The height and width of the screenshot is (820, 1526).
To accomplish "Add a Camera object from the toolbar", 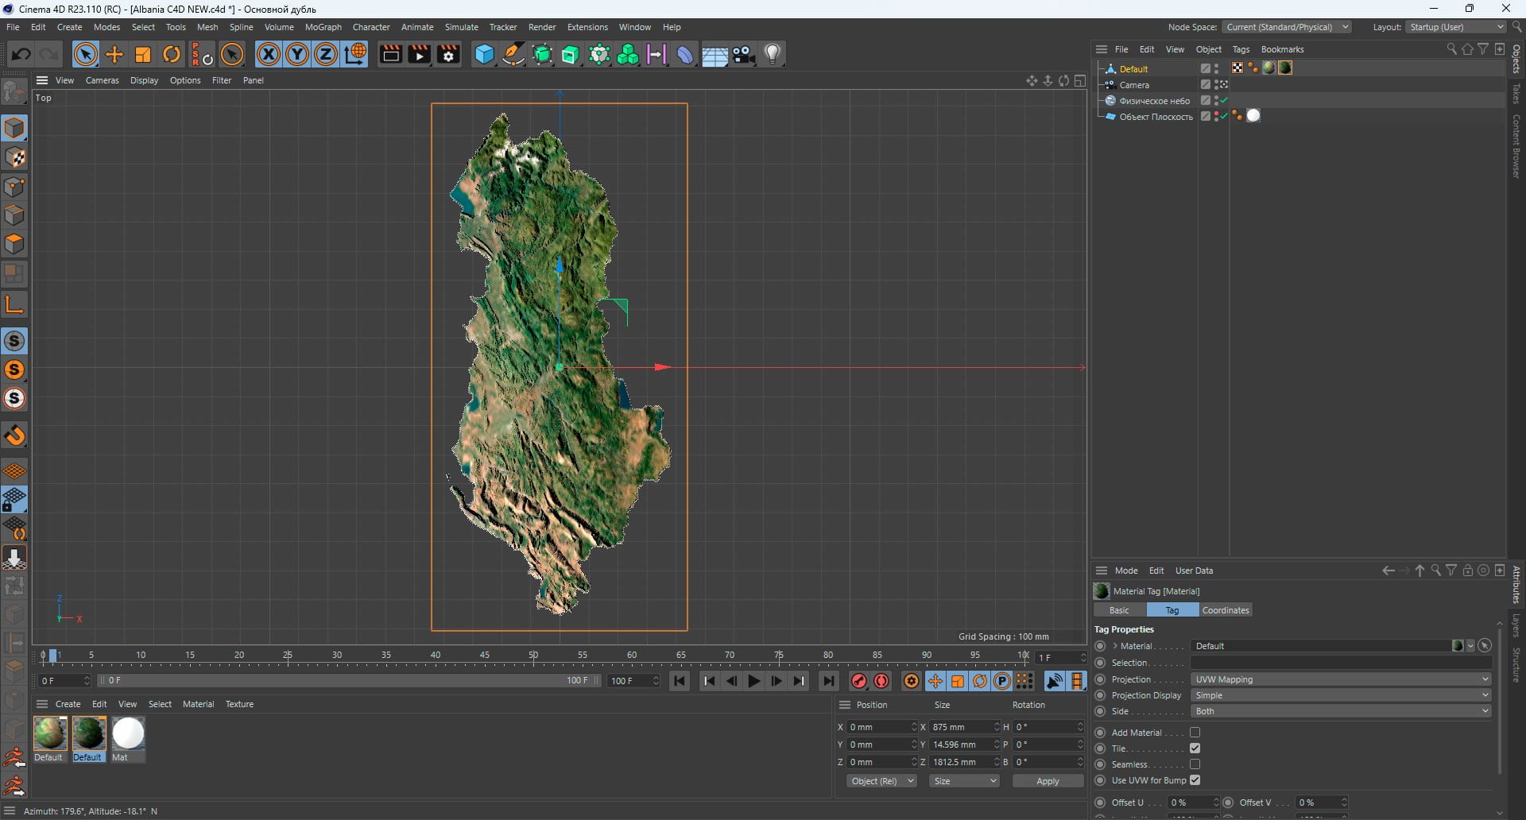I will pyautogui.click(x=743, y=54).
